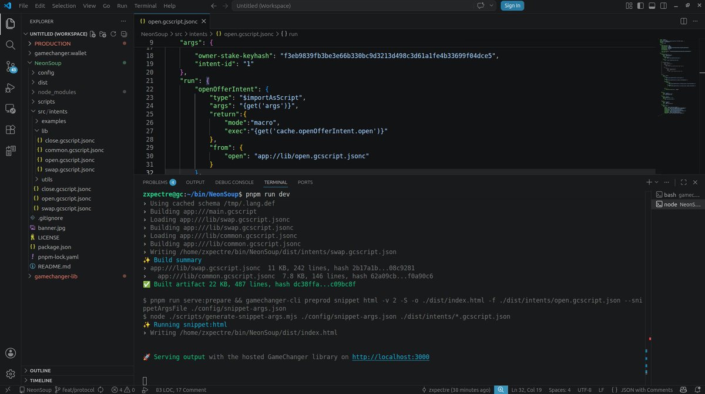Open the launch profile dropdown next to plus
The image size is (705, 394).
(x=657, y=183)
